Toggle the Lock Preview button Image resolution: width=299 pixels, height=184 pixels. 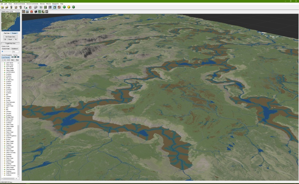(x=6, y=57)
